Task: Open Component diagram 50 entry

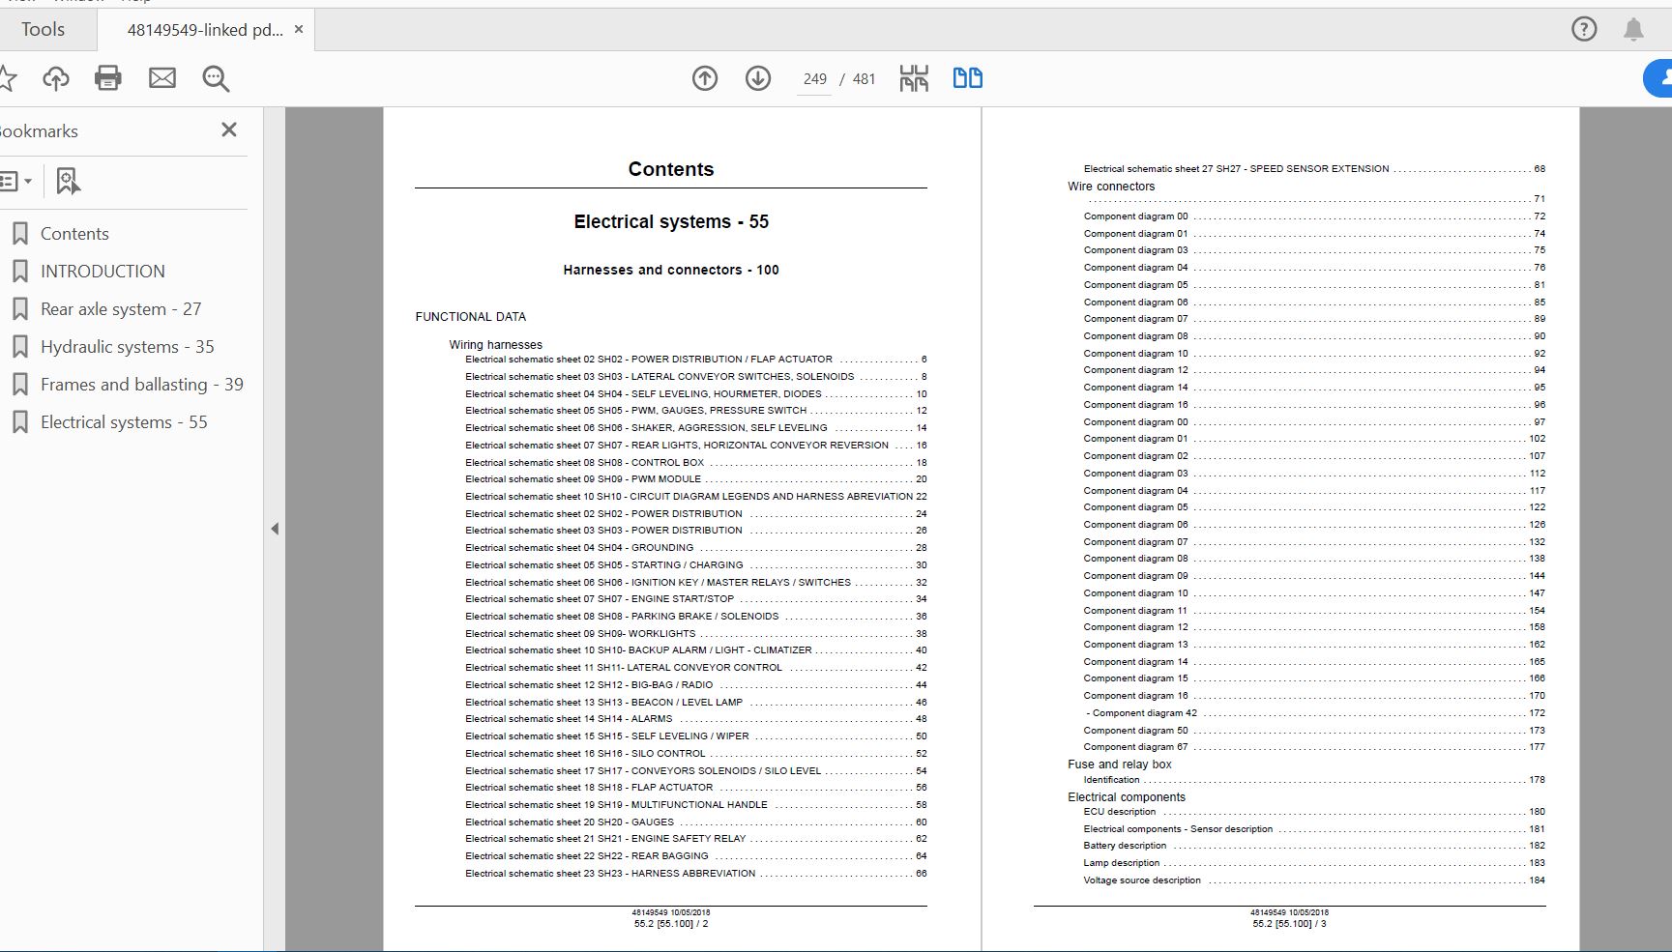Action: 1314,731
